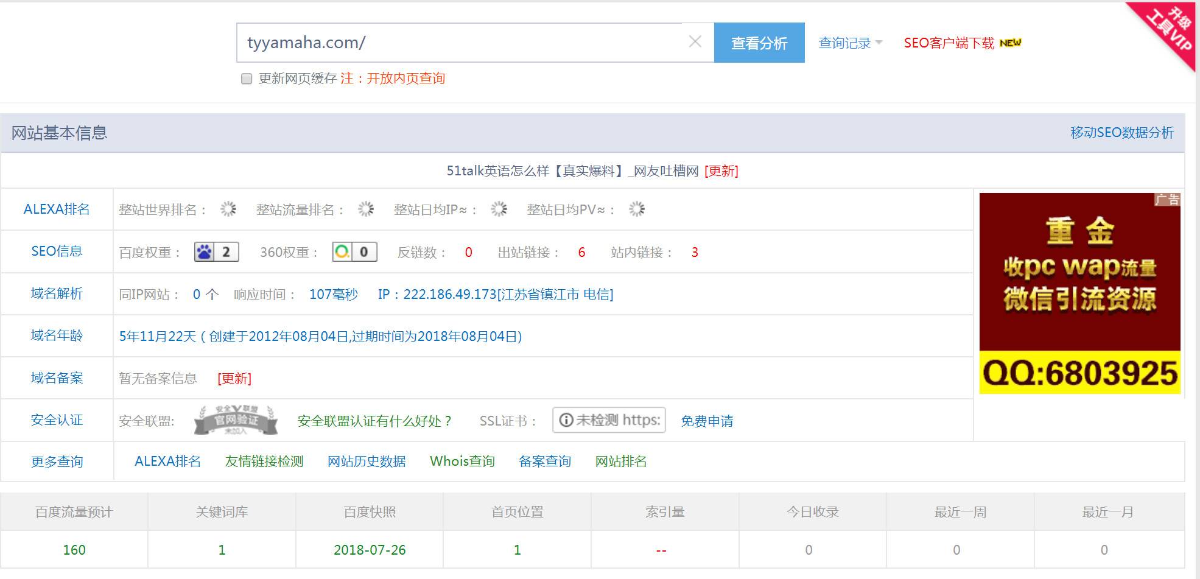Clear the domain search field with X
Screen dimensions: 1200x579
(695, 42)
